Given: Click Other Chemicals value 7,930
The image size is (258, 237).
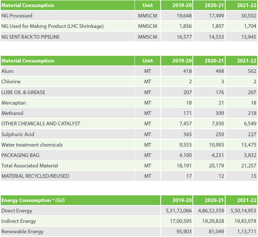Looking at the screenshot, I should click(x=218, y=124).
